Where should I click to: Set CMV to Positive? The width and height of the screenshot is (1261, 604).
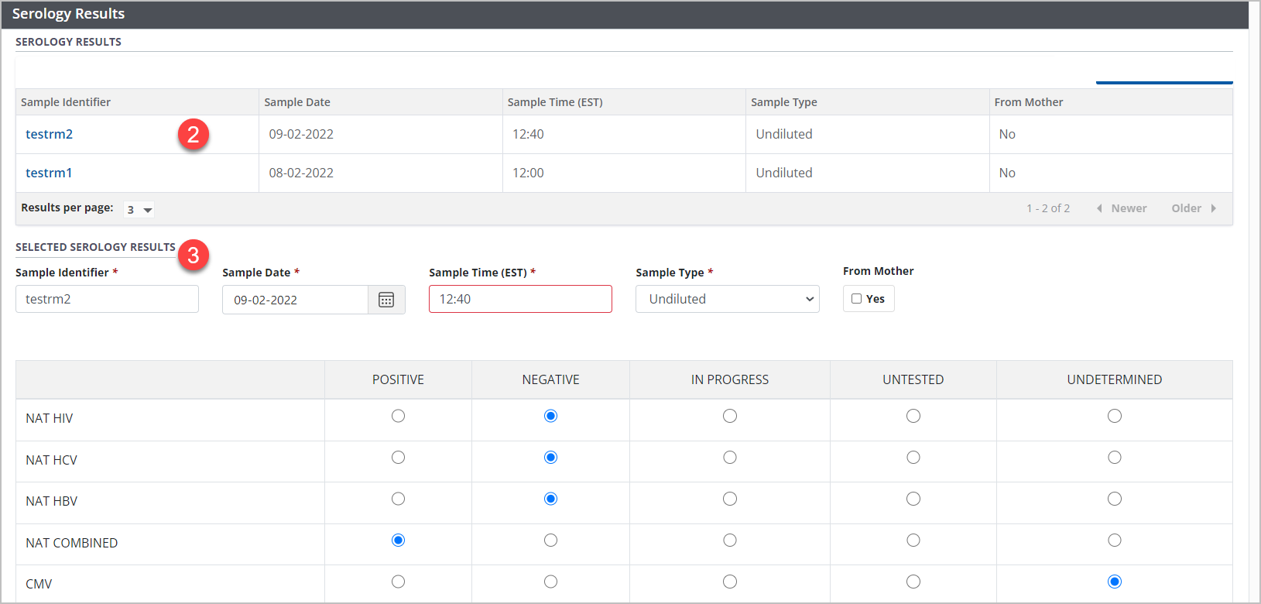398,582
